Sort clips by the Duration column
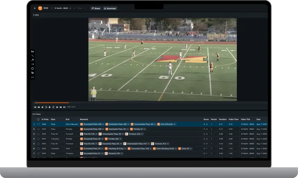298x178 pixels. pos(223,119)
